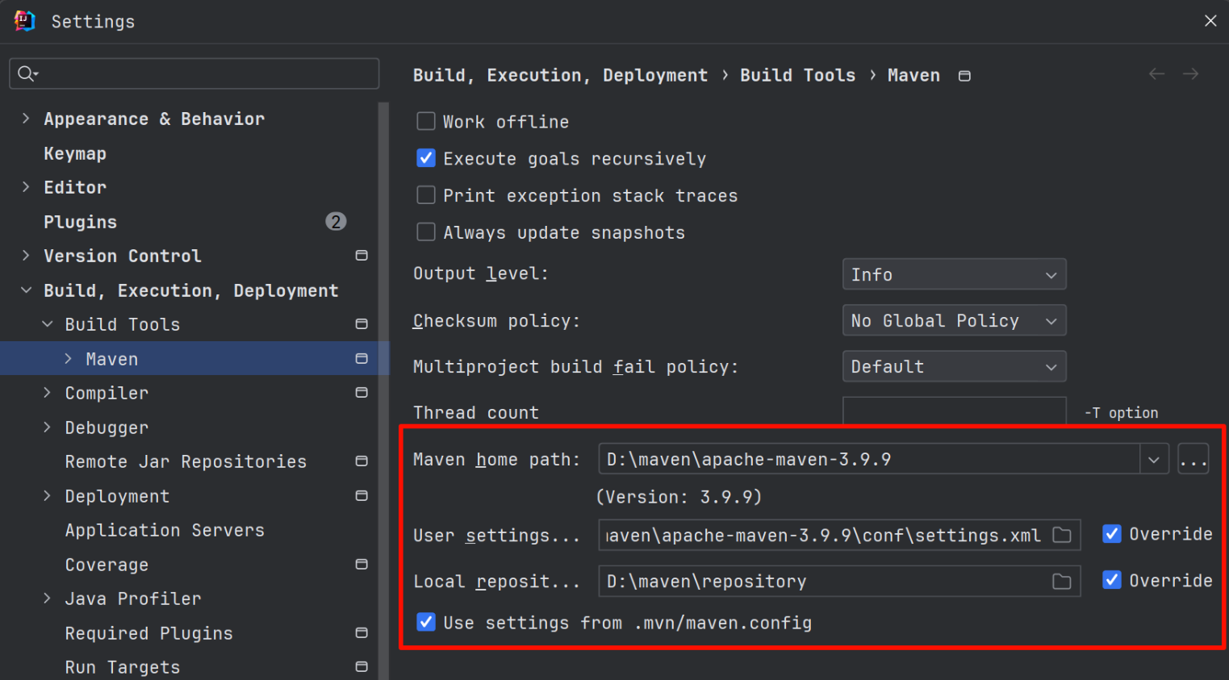1229x680 pixels.
Task: Open the Checksum policy dropdown
Action: point(954,320)
